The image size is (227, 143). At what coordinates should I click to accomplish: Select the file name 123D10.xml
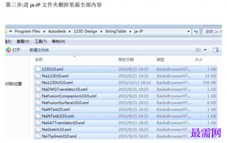(52, 69)
